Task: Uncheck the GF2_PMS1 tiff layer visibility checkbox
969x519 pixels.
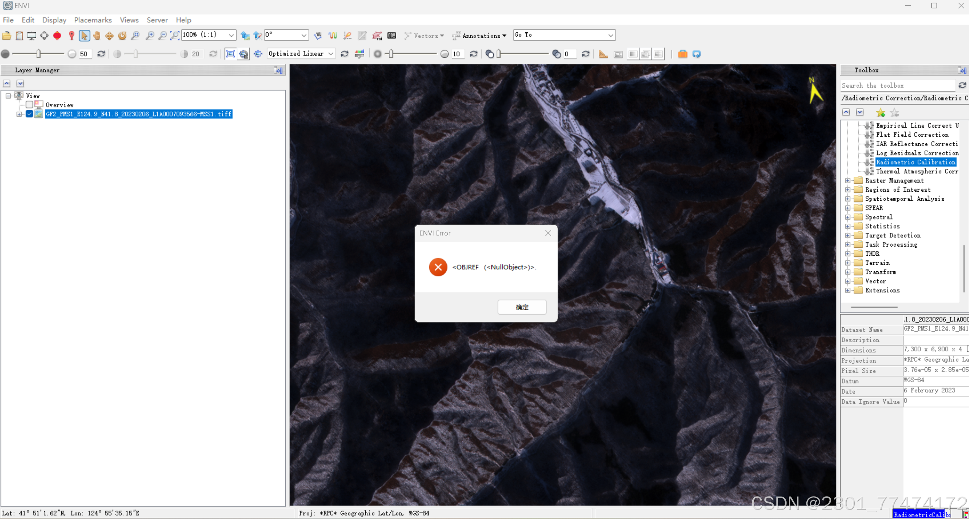Action: (29, 114)
